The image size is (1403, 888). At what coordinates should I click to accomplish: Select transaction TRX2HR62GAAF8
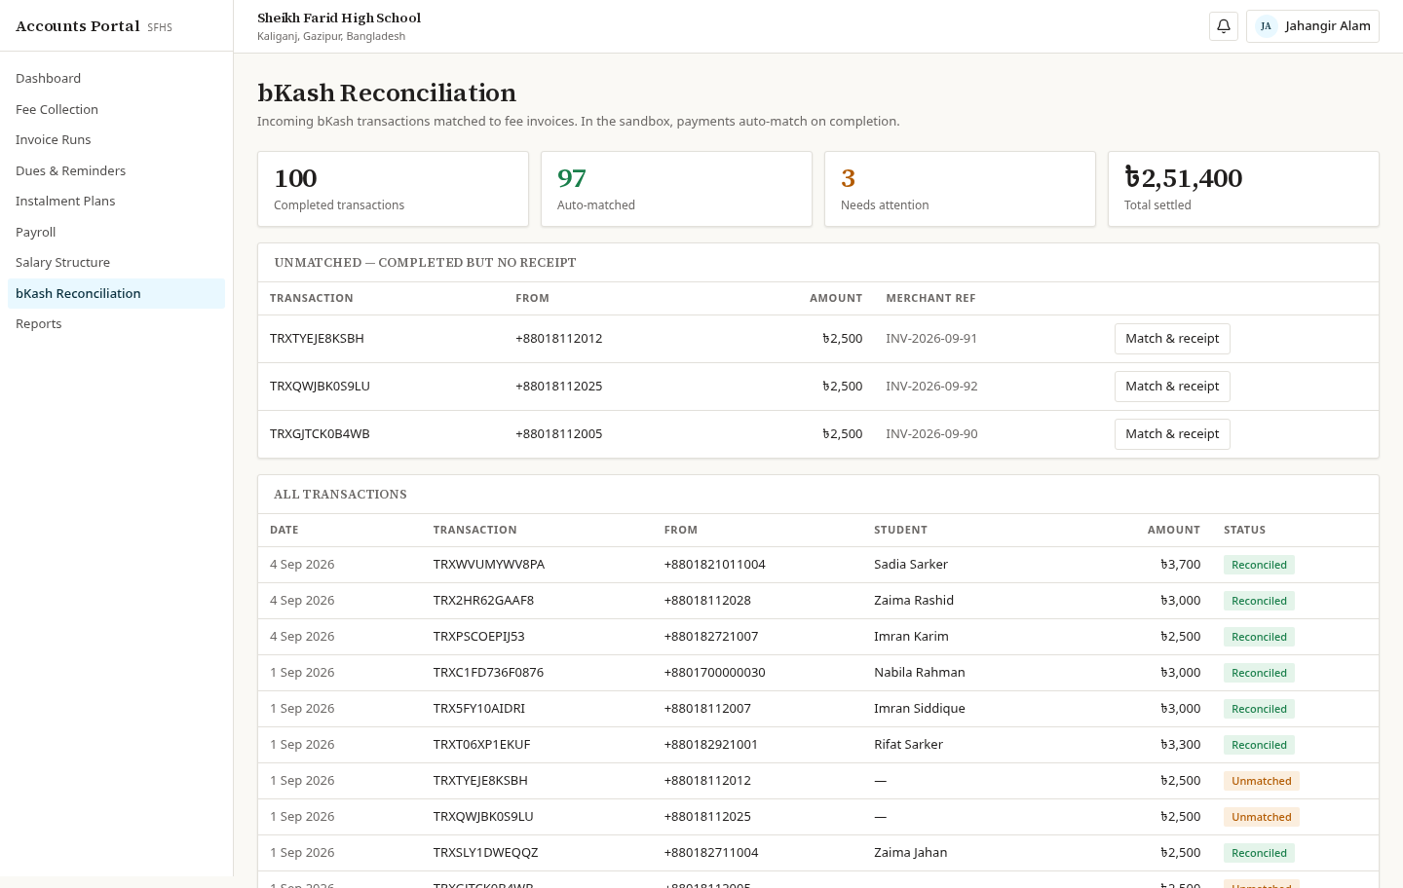(x=483, y=601)
